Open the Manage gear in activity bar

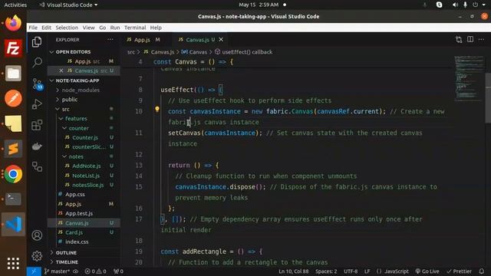pyautogui.click(x=37, y=256)
